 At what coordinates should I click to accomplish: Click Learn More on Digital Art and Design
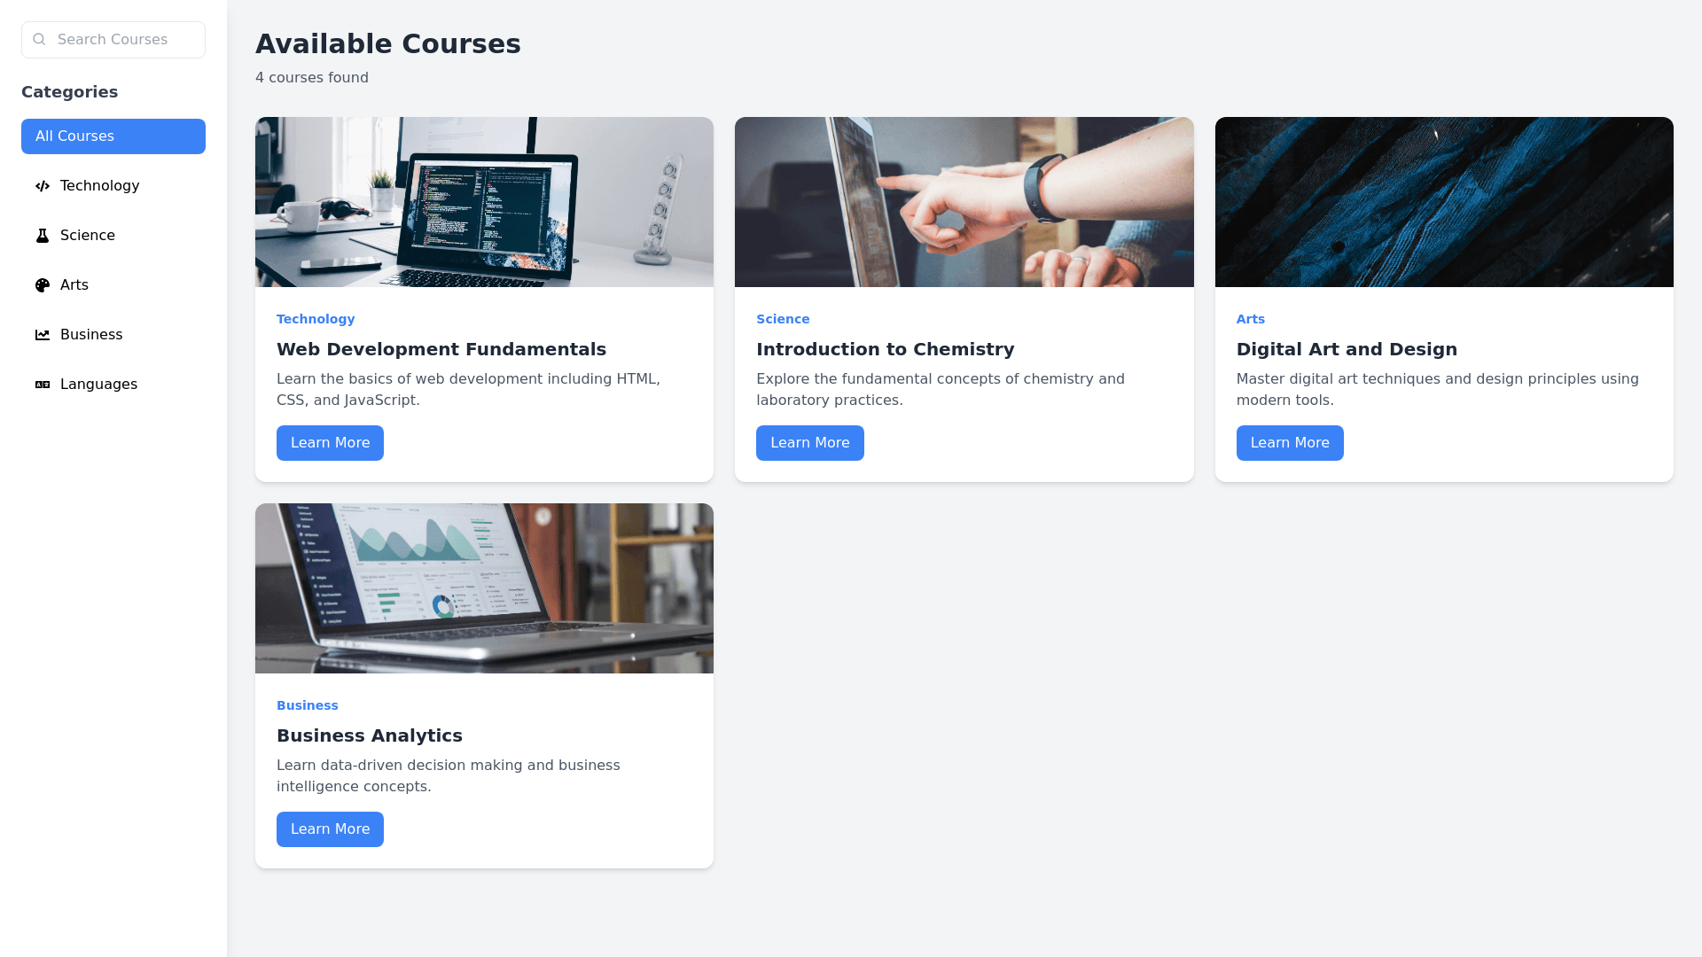click(1290, 443)
